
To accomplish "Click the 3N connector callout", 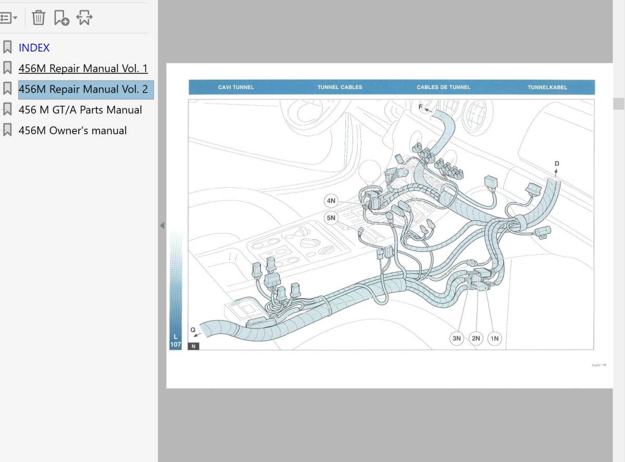I will click(457, 338).
